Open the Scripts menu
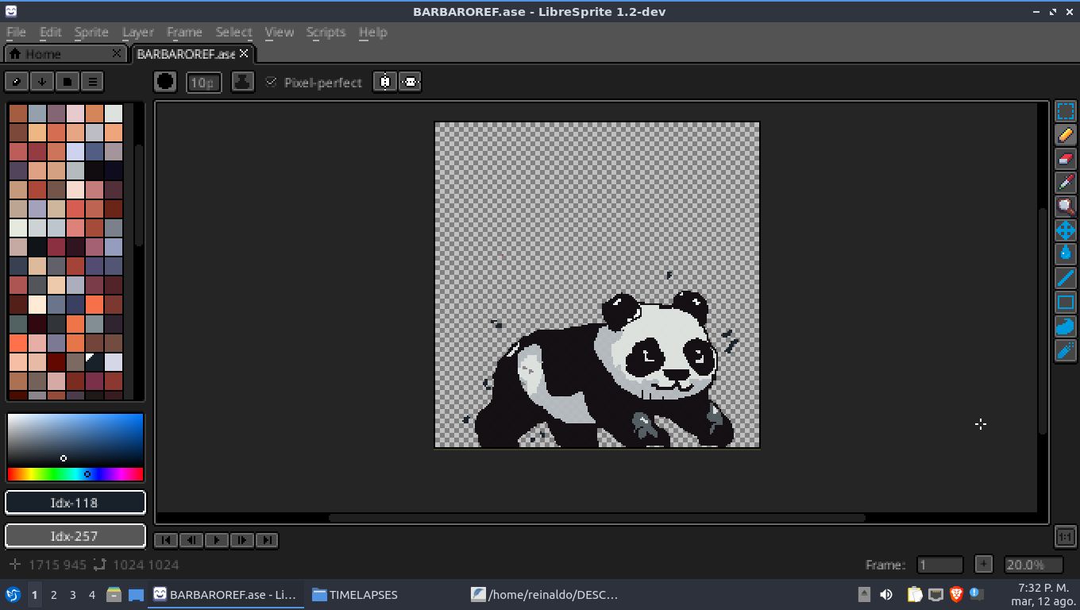Screen dimensions: 1080x610 click(x=326, y=32)
